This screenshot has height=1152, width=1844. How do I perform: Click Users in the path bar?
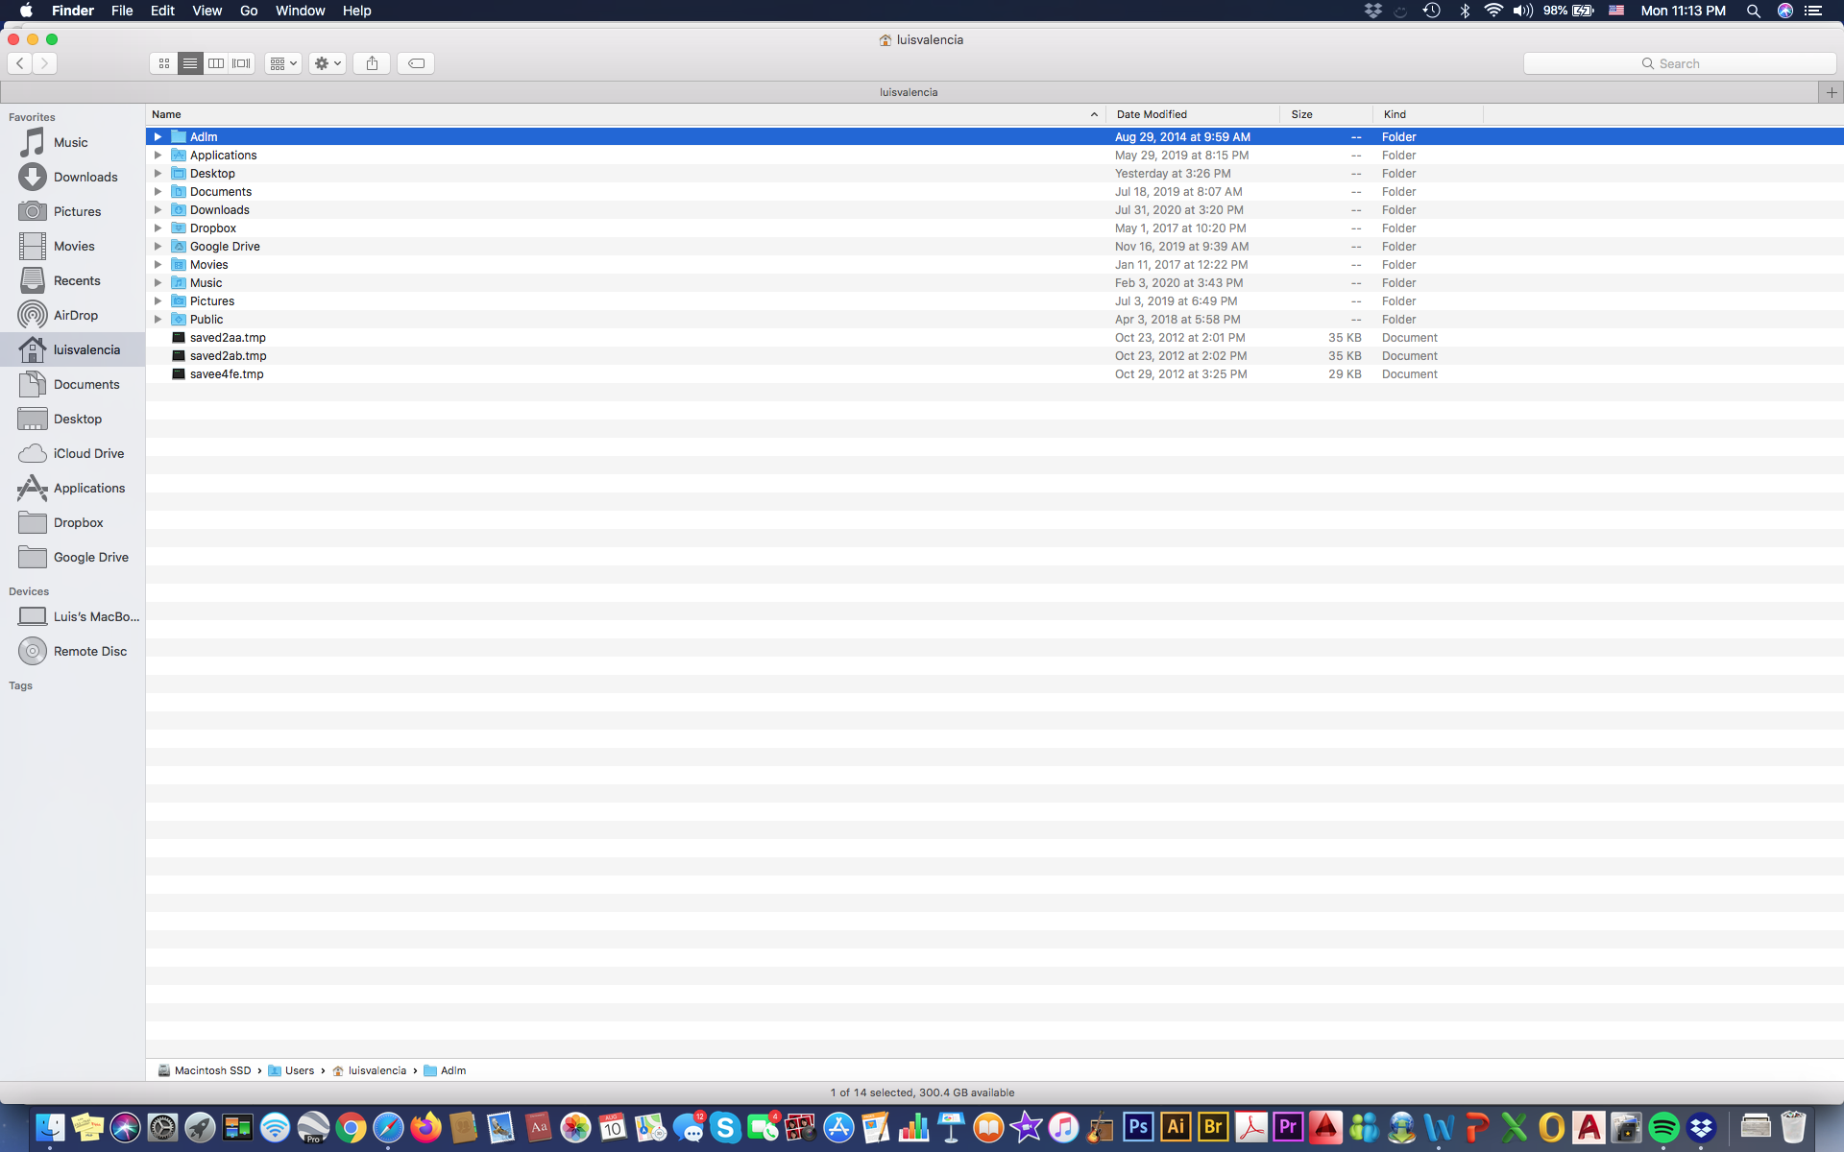click(x=299, y=1070)
